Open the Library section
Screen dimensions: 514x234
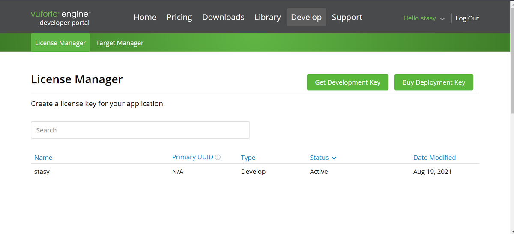(268, 17)
